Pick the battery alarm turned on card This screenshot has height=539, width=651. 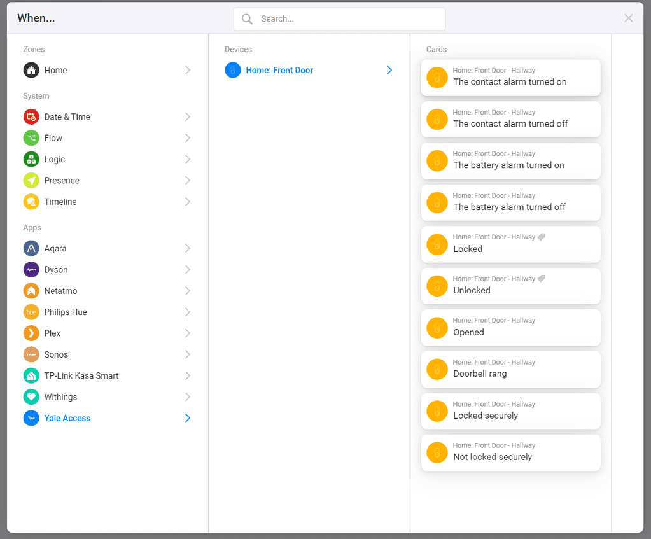pyautogui.click(x=510, y=160)
